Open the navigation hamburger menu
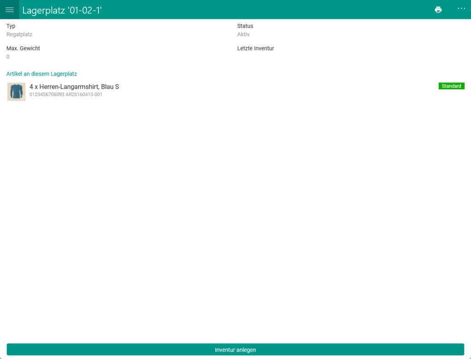Viewport: 471px width, 359px height. coord(9,9)
